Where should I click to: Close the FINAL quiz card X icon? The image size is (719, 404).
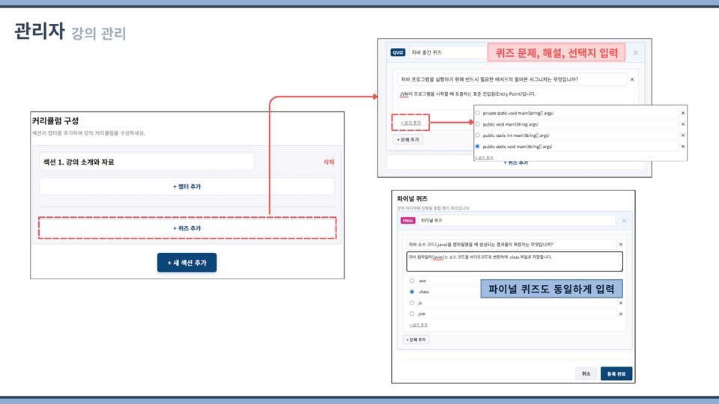pyautogui.click(x=624, y=221)
